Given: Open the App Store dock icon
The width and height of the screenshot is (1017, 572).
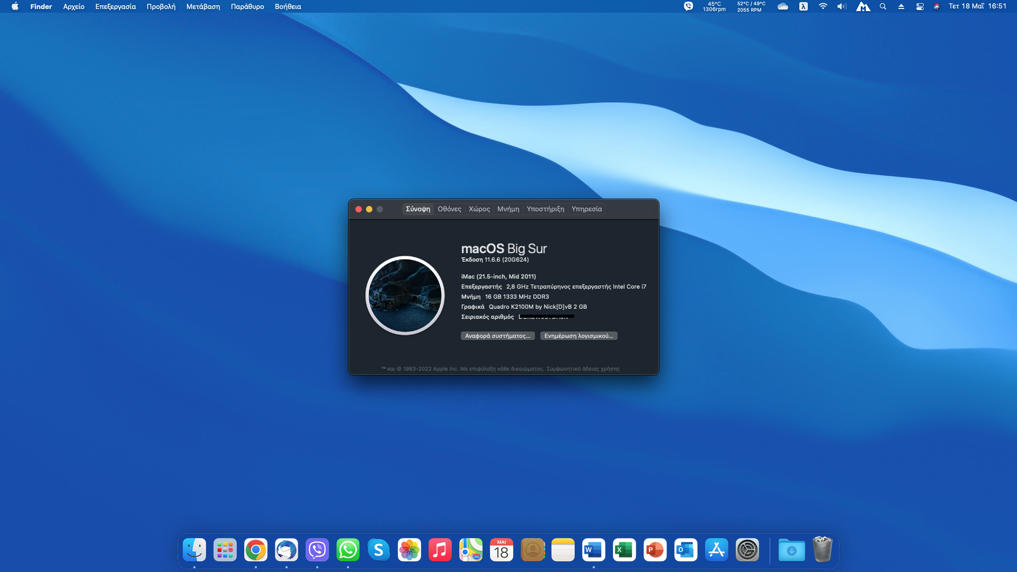Looking at the screenshot, I should (716, 550).
